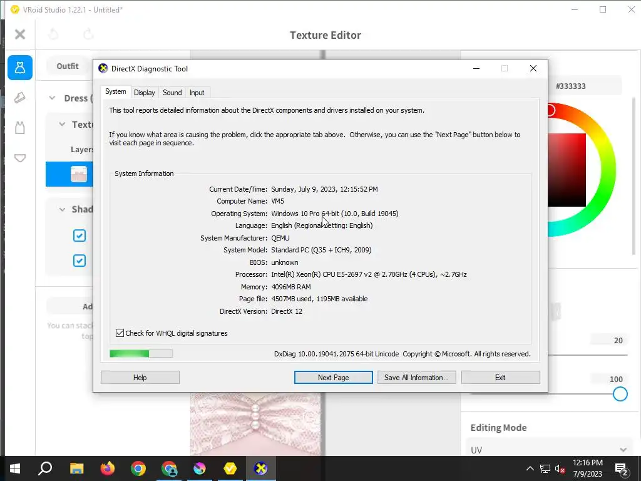Viewport: 641px width, 481px height.
Task: Open the colorful round app icon on taskbar
Action: click(x=200, y=468)
